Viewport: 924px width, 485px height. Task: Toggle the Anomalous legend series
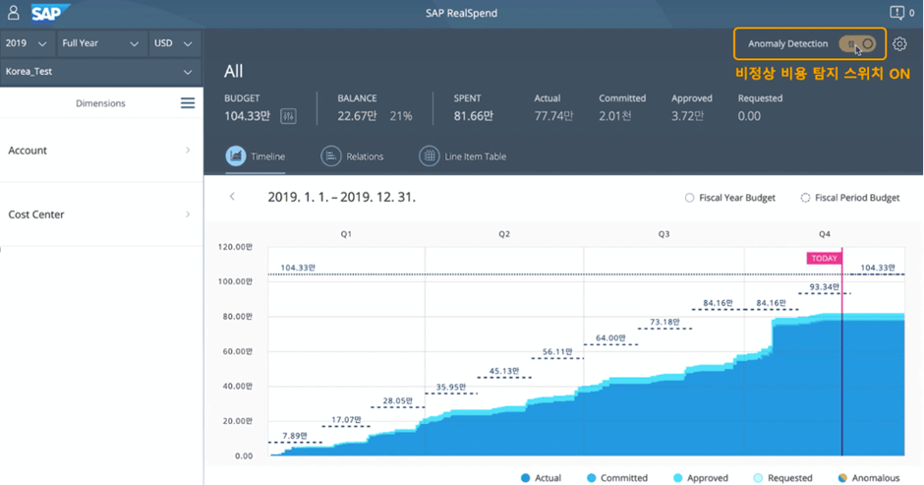point(869,478)
